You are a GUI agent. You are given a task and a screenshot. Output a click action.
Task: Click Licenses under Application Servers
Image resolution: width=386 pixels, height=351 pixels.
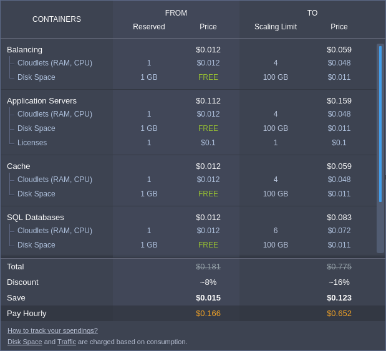32,143
